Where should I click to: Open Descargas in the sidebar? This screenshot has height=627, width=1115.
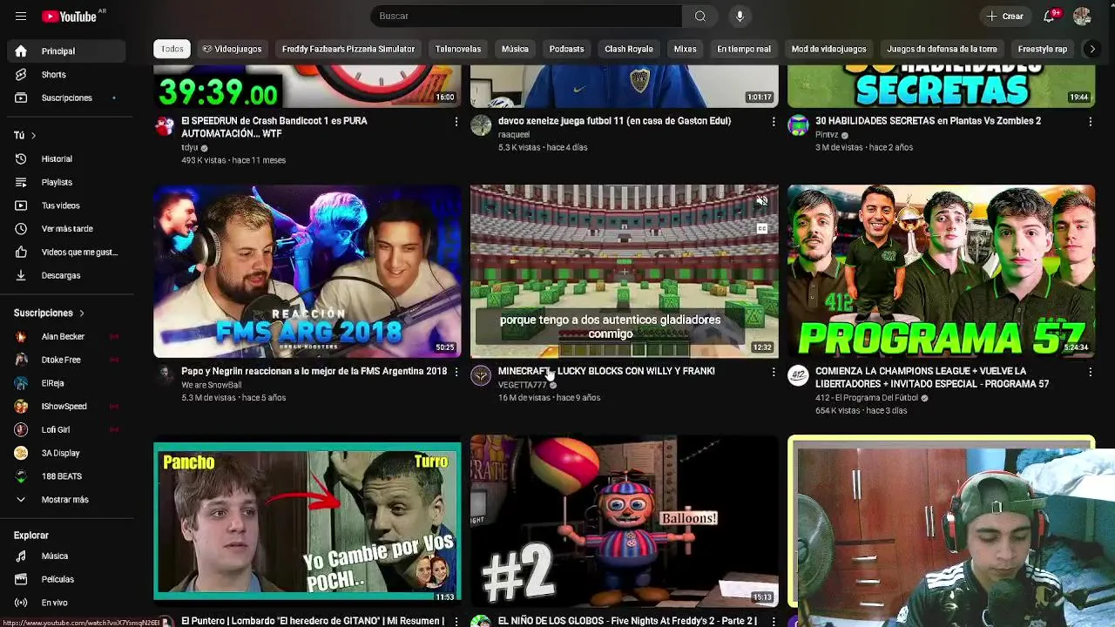(x=66, y=275)
